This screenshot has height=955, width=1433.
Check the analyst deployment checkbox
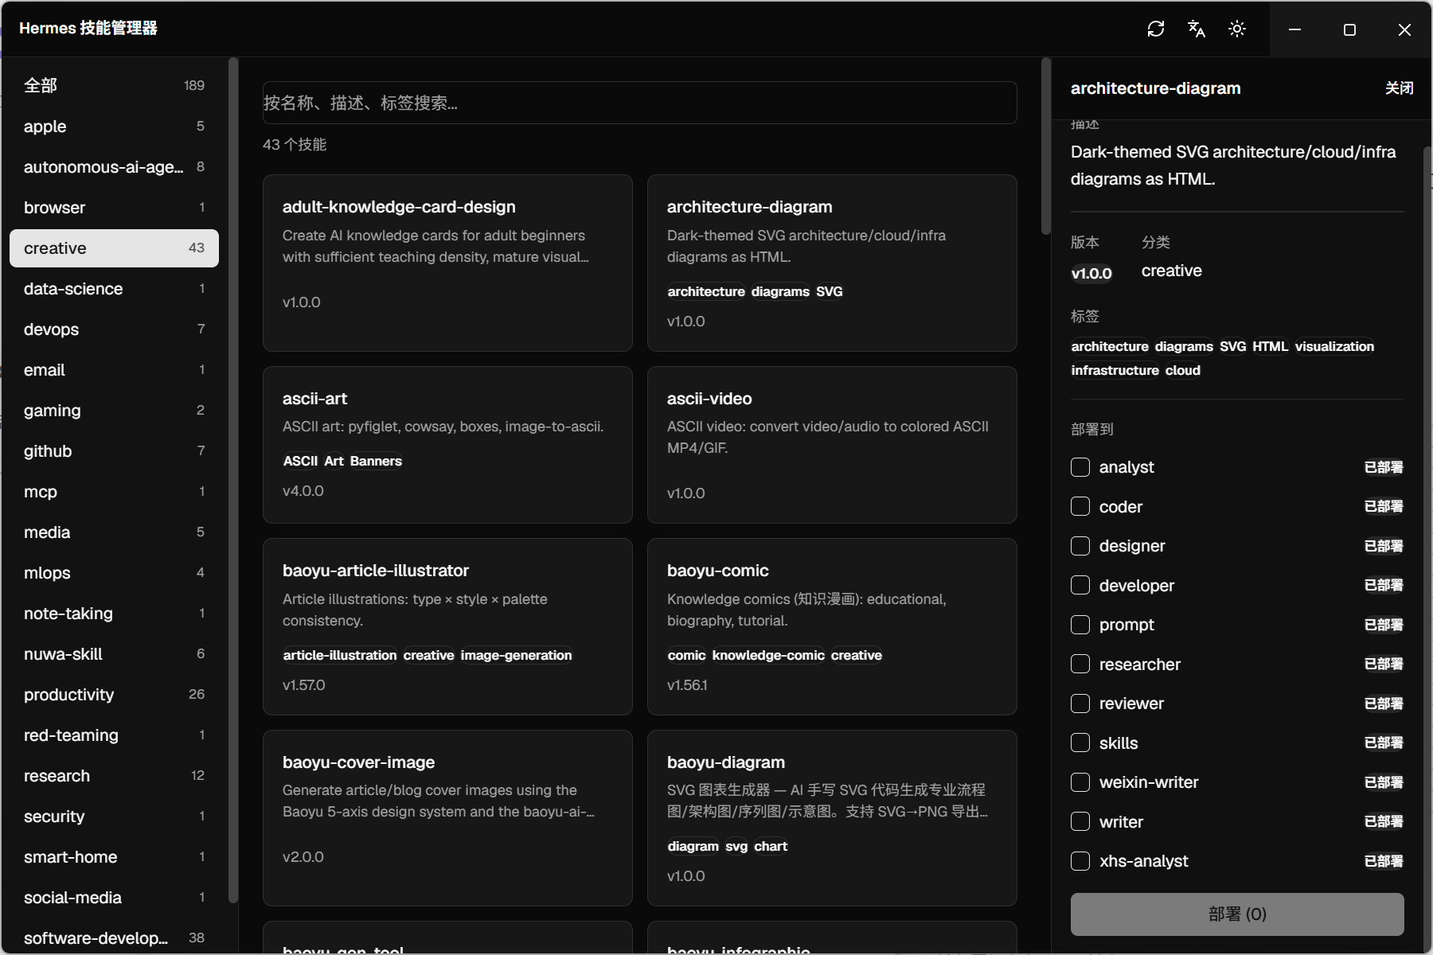pyautogui.click(x=1080, y=467)
